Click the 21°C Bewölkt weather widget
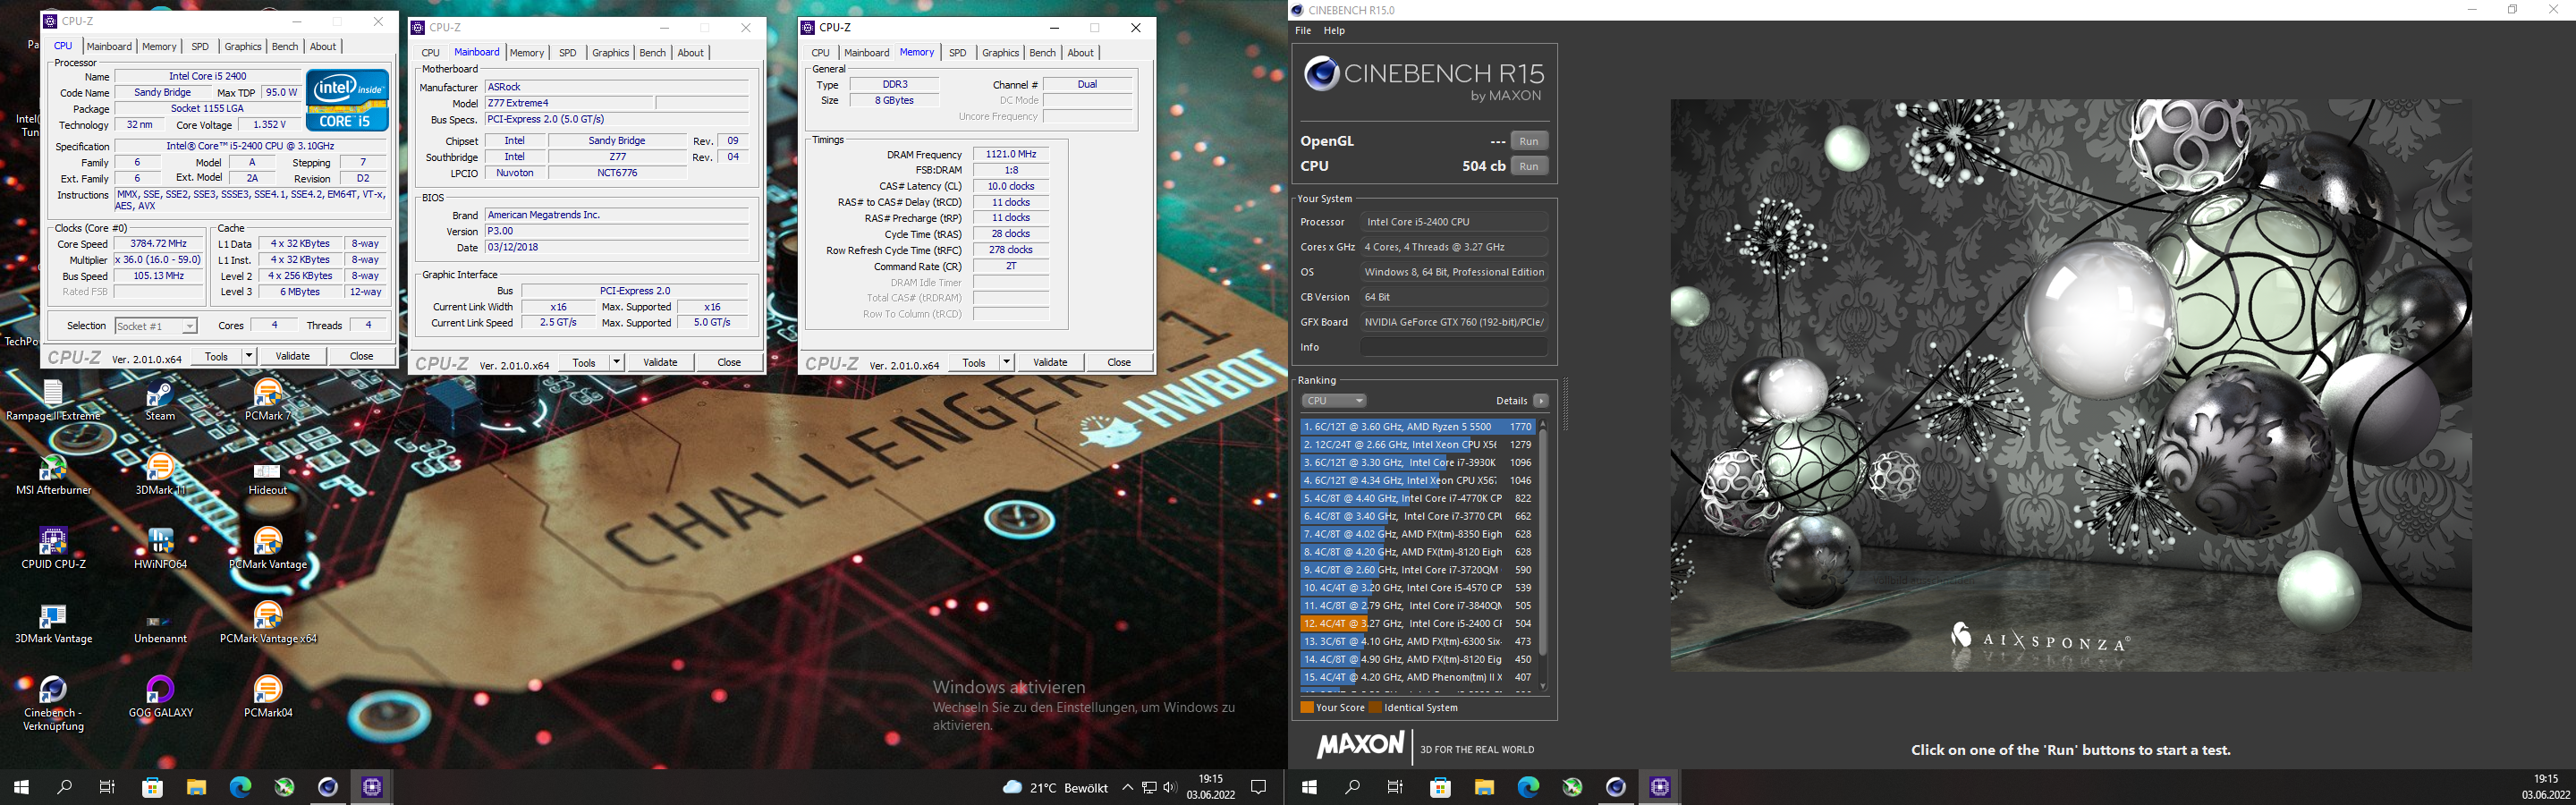The image size is (2576, 805). (1055, 787)
